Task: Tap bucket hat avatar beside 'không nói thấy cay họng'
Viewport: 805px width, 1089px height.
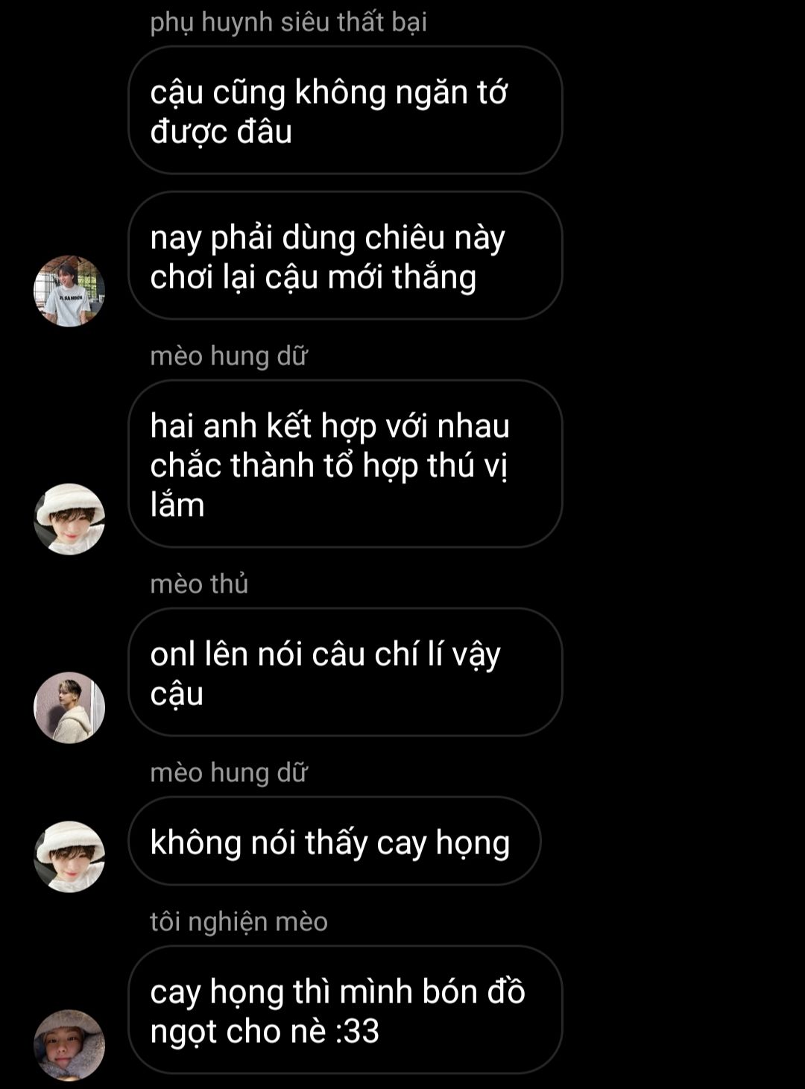Action: [x=69, y=856]
